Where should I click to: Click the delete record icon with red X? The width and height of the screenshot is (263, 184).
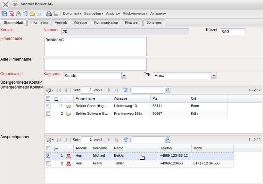tap(11, 14)
